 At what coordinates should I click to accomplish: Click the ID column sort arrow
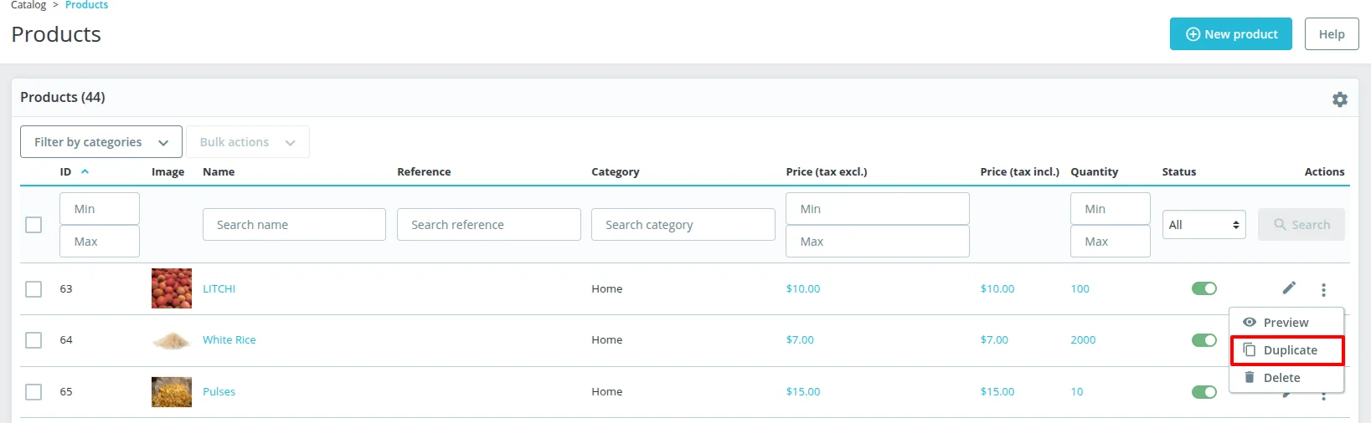(85, 171)
